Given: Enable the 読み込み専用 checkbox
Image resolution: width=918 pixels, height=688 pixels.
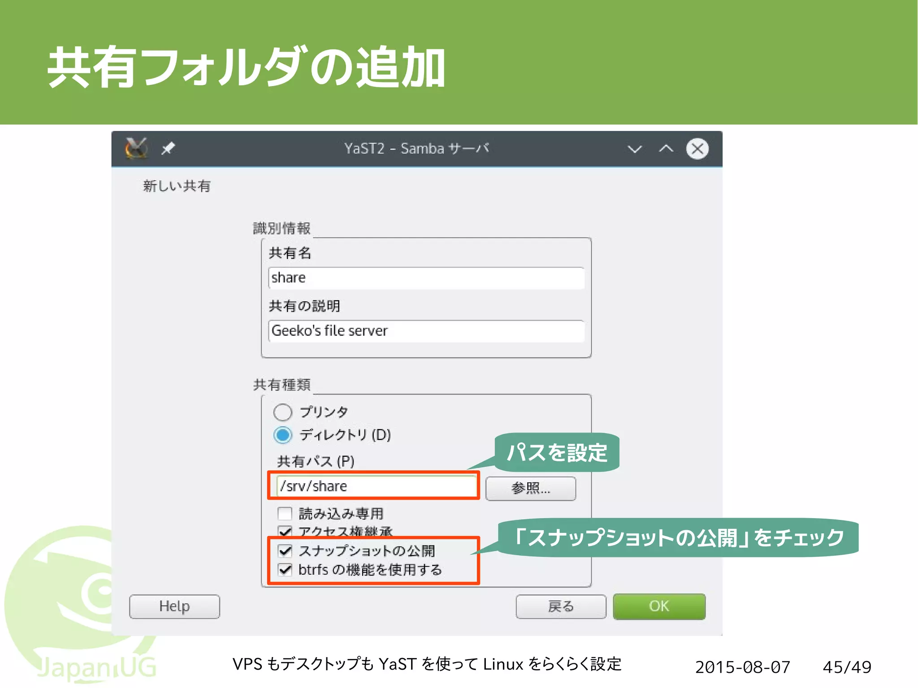Looking at the screenshot, I should click(285, 513).
